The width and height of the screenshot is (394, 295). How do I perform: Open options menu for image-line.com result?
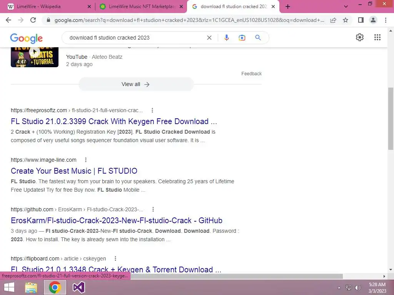(86, 160)
